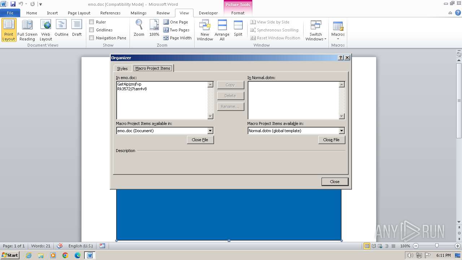
Task: Enable the Ruler checkbox
Action: point(92,22)
